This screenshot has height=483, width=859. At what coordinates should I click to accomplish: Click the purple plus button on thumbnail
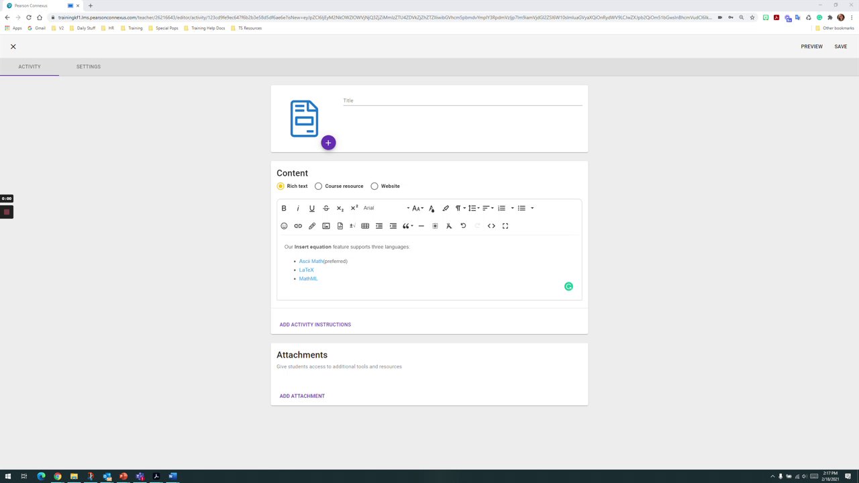328,142
